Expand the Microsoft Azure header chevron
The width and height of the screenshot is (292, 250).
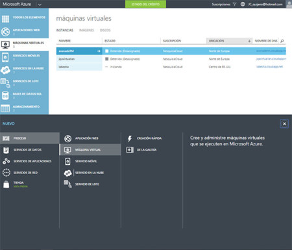tap(40, 5)
